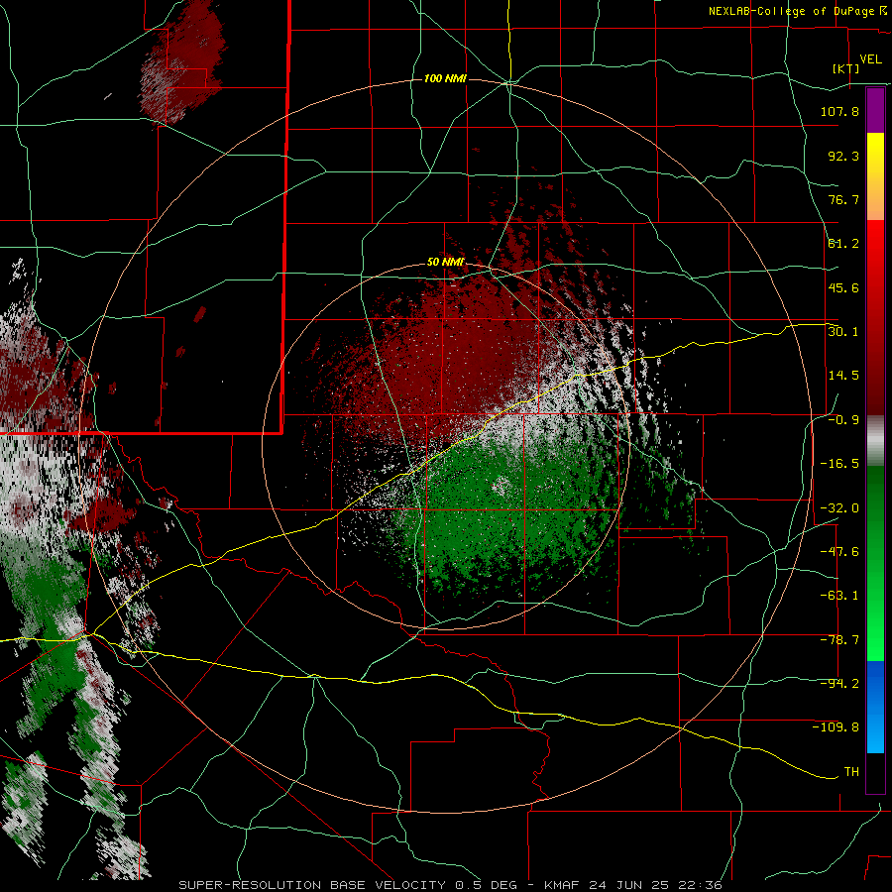Click the 92.3 velocity scale value
Image resolution: width=892 pixels, height=892 pixels.
tap(843, 156)
